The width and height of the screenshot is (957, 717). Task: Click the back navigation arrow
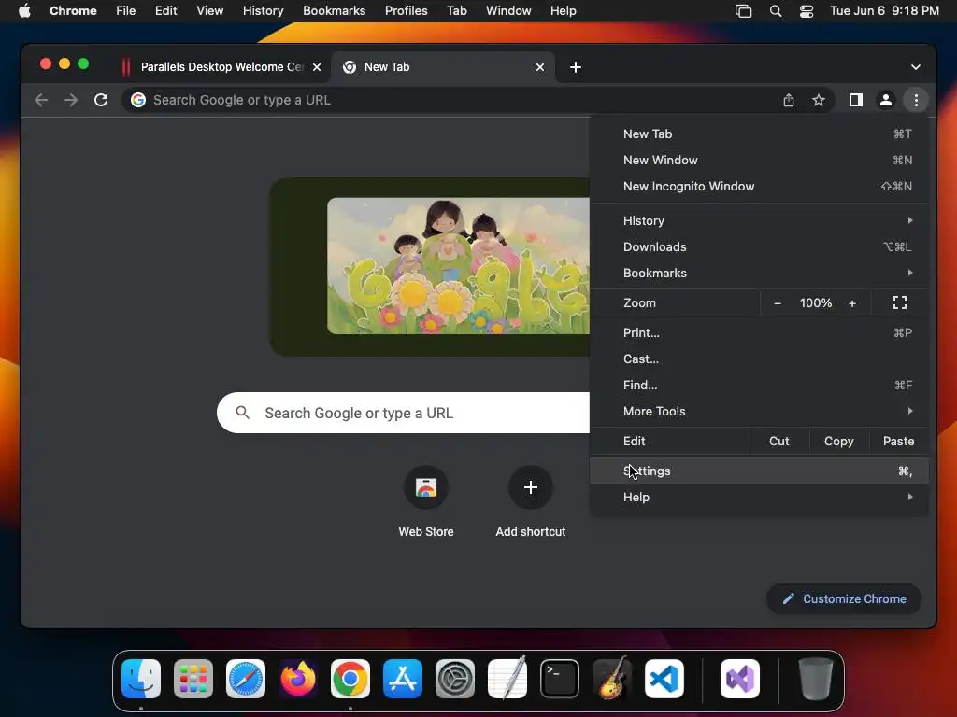pos(41,100)
